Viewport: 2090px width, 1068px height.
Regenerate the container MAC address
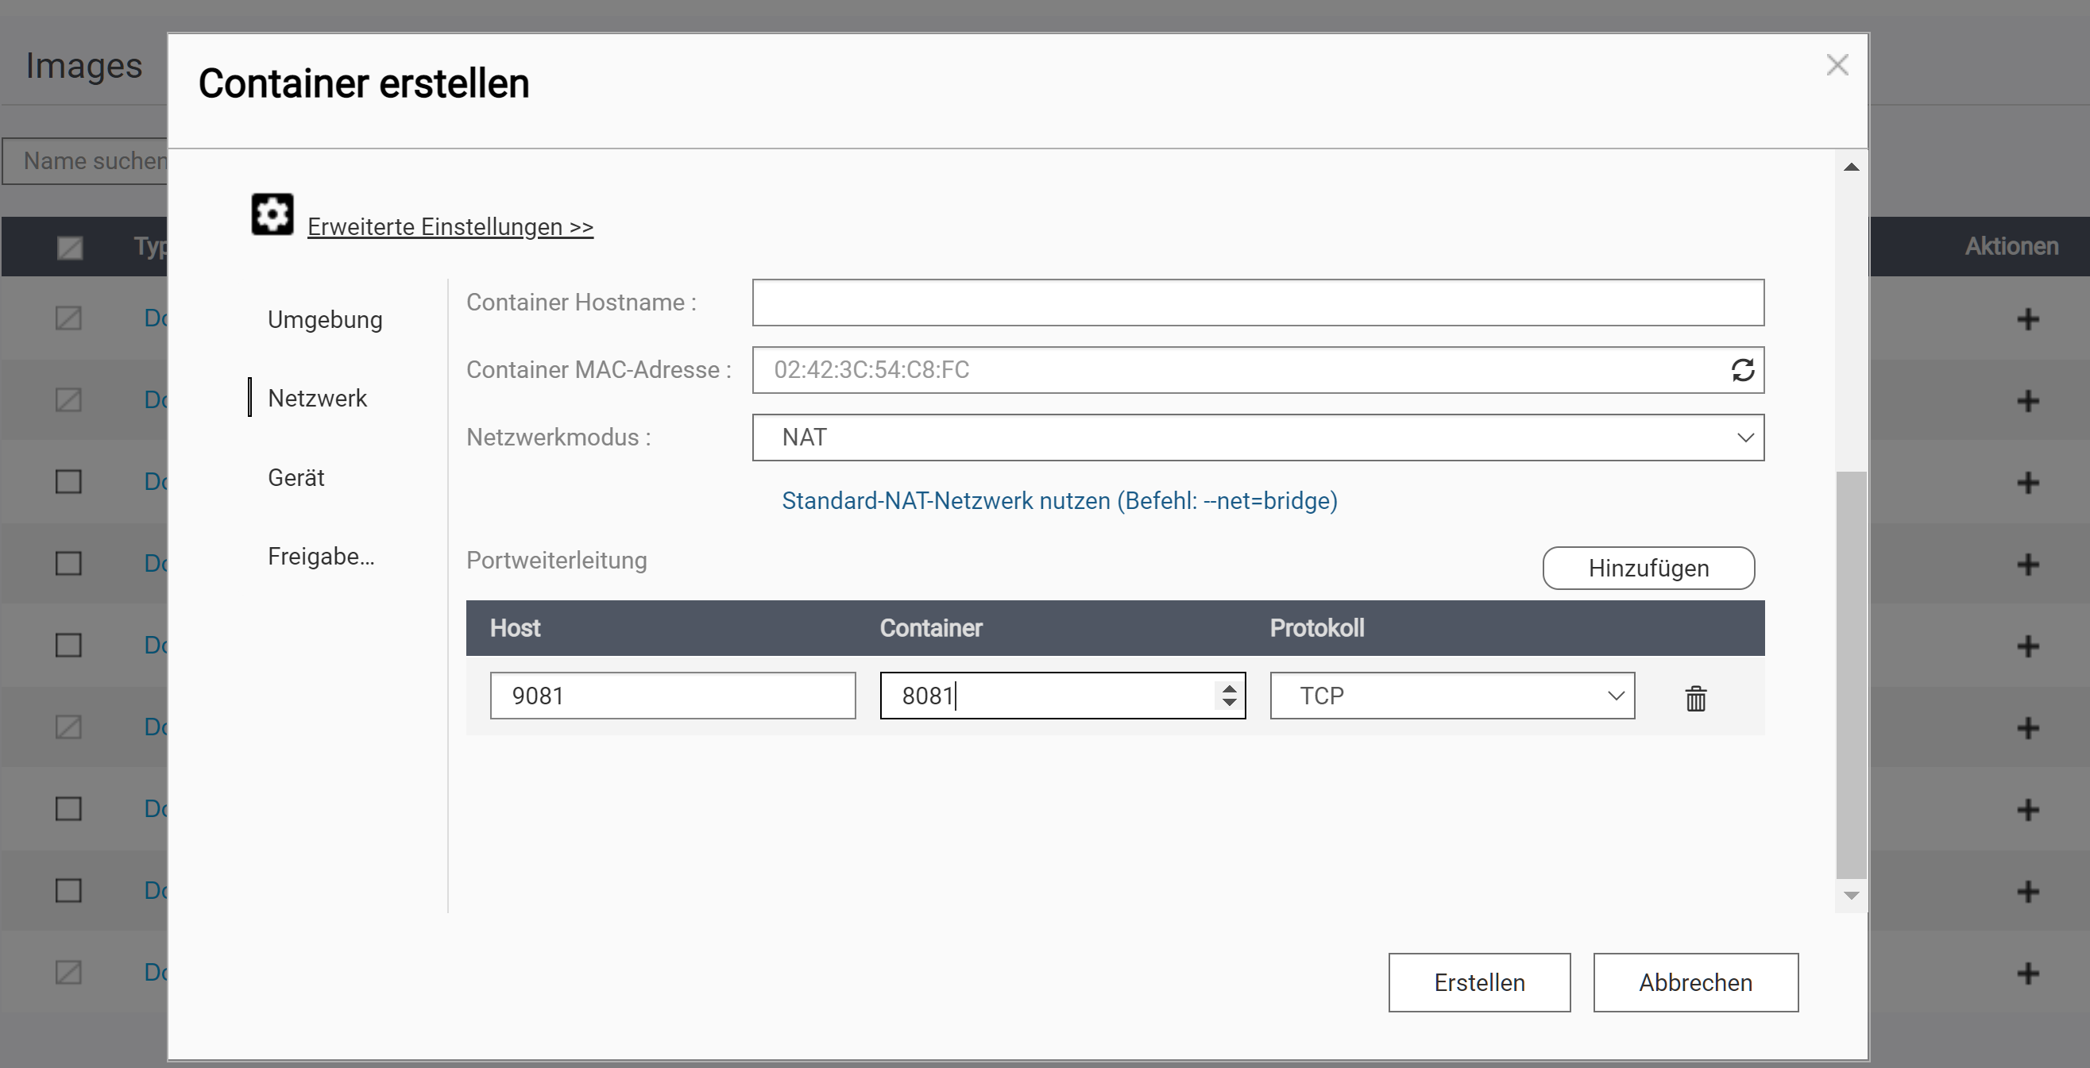(1742, 370)
